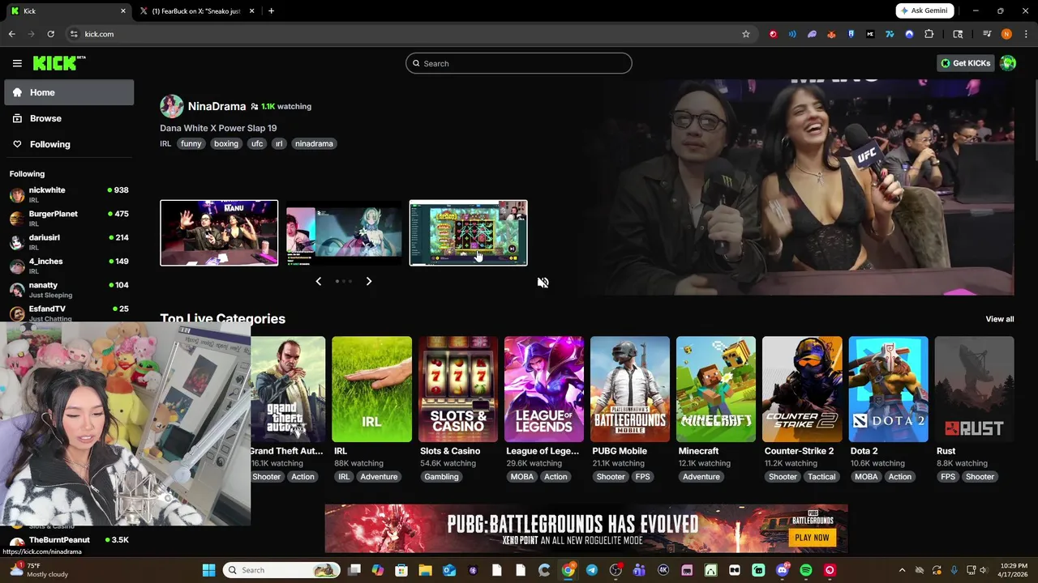Open the user profile avatar menu
1038x583 pixels.
[x=1008, y=63]
